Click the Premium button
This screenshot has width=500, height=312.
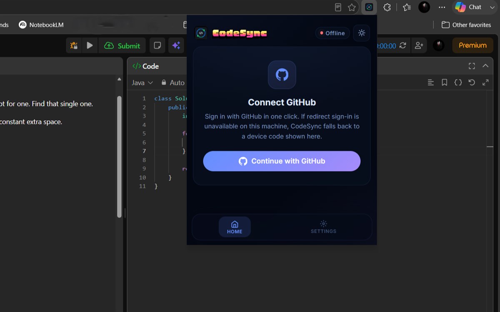click(x=472, y=45)
